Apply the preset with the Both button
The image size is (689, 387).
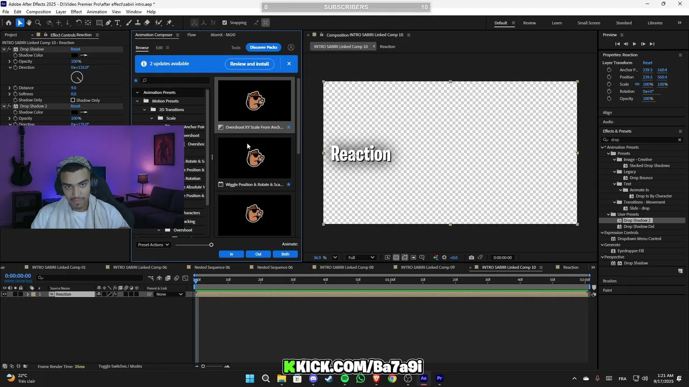(x=285, y=254)
